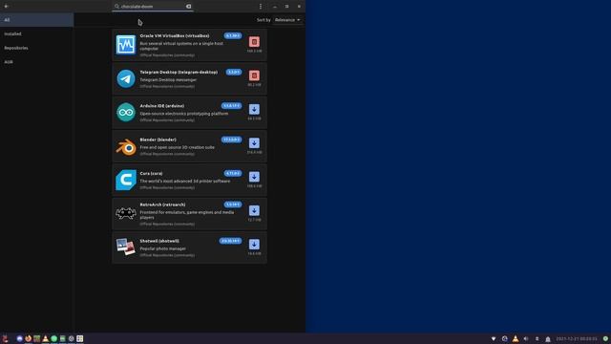Open the three-dot main menu
Viewport: 611px width, 344px height.
[x=261, y=7]
